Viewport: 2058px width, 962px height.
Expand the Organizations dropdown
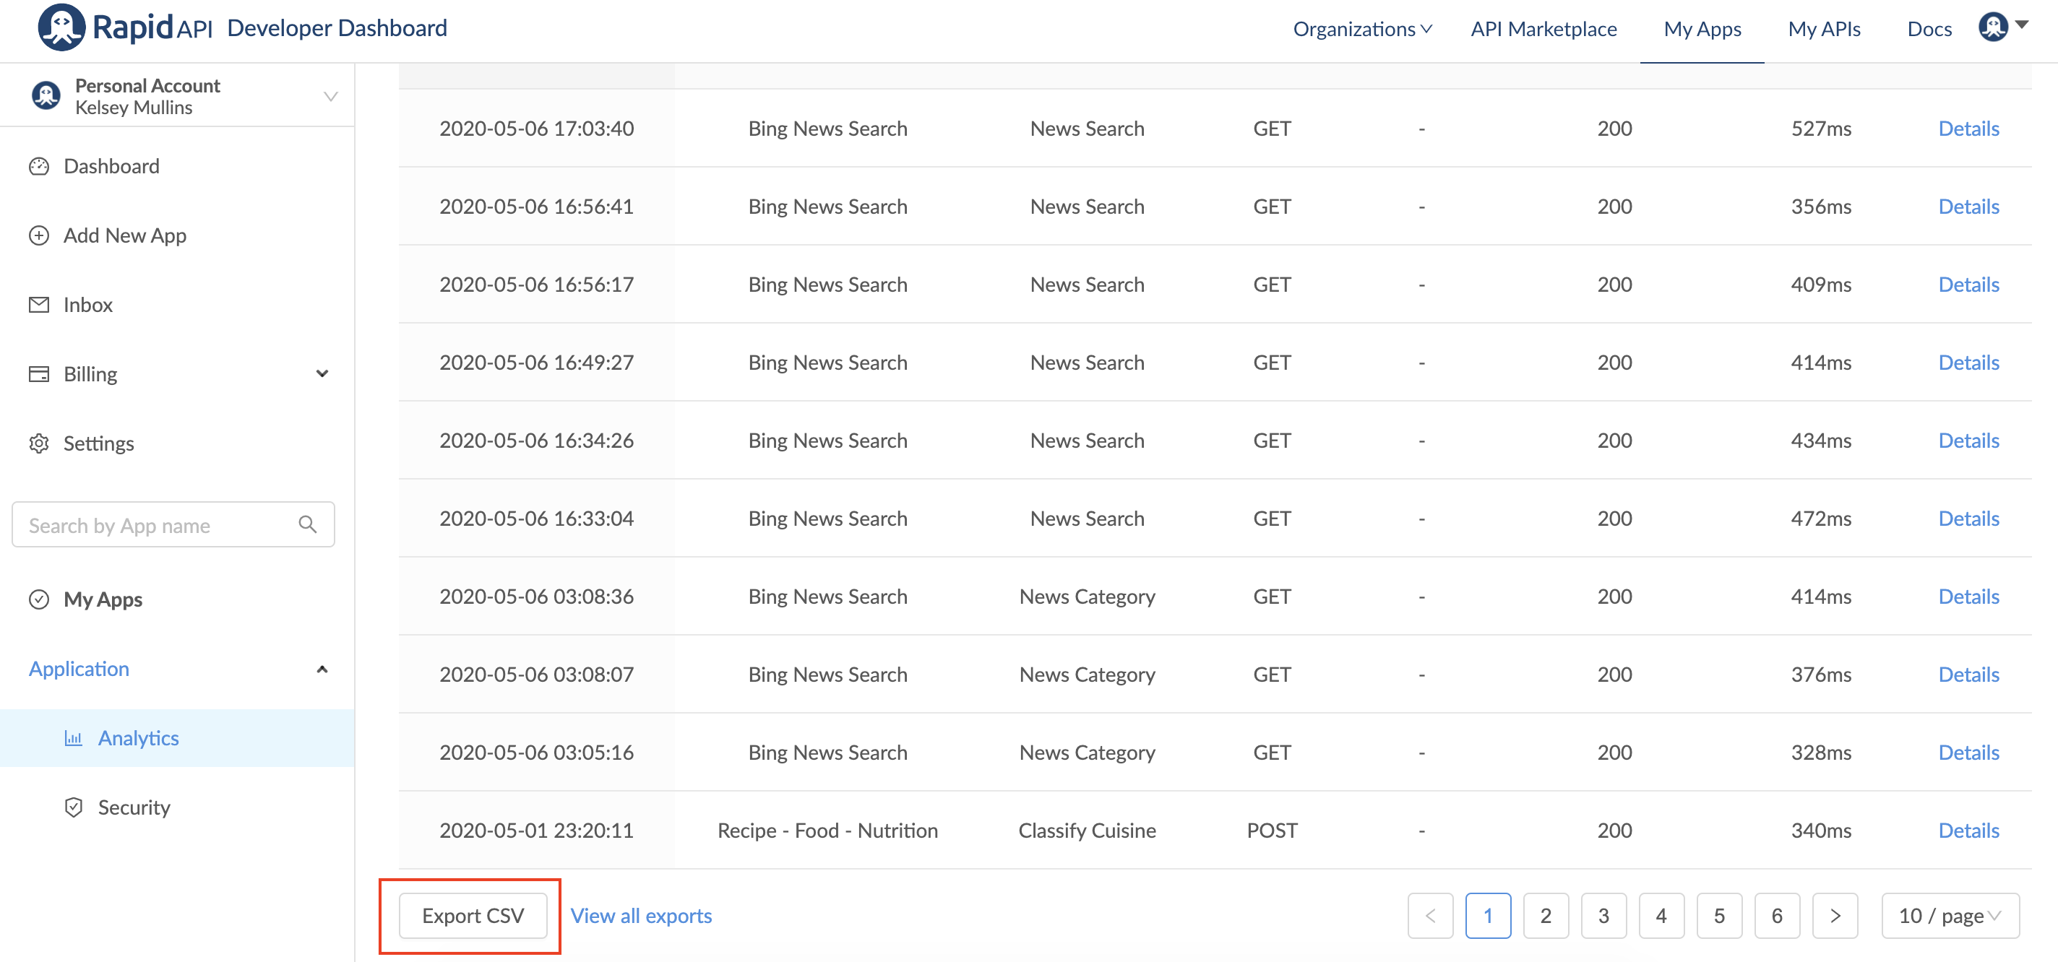tap(1362, 29)
